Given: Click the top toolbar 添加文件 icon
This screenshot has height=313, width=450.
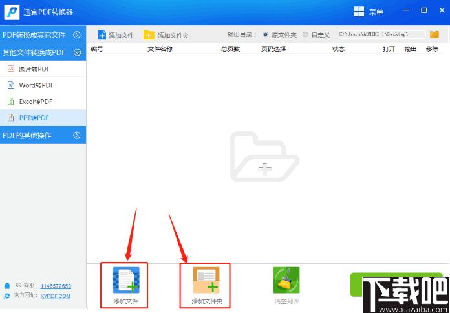Looking at the screenshot, I should pos(102,35).
